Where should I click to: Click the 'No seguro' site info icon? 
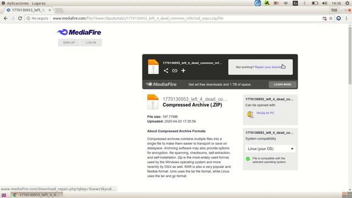click(x=28, y=18)
